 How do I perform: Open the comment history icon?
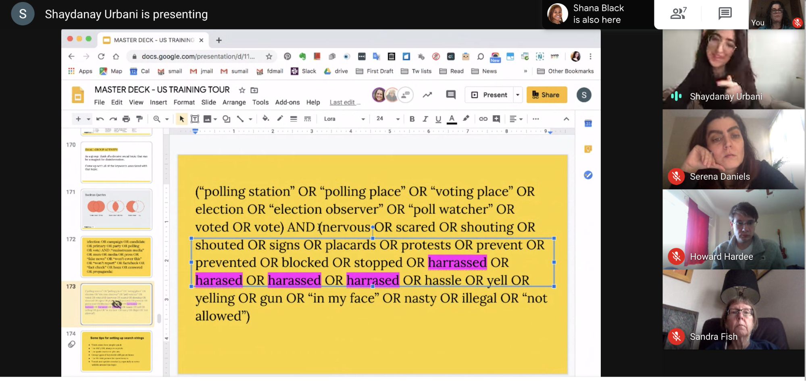click(x=450, y=95)
